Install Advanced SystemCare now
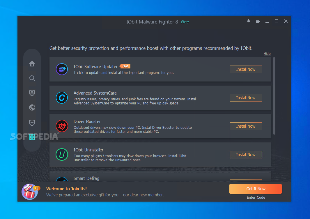Screen dimensions: 310x219 point(246,98)
